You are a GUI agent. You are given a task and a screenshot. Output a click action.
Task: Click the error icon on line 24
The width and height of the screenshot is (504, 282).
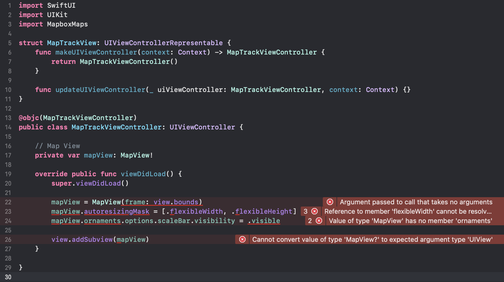[x=319, y=221]
